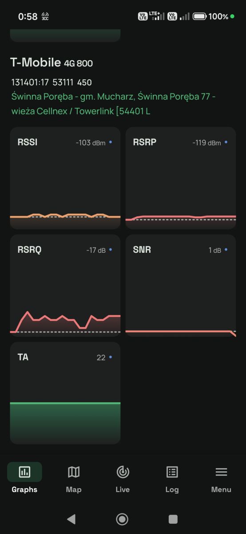
Task: Open the hamburger Menu icon
Action: tap(221, 472)
